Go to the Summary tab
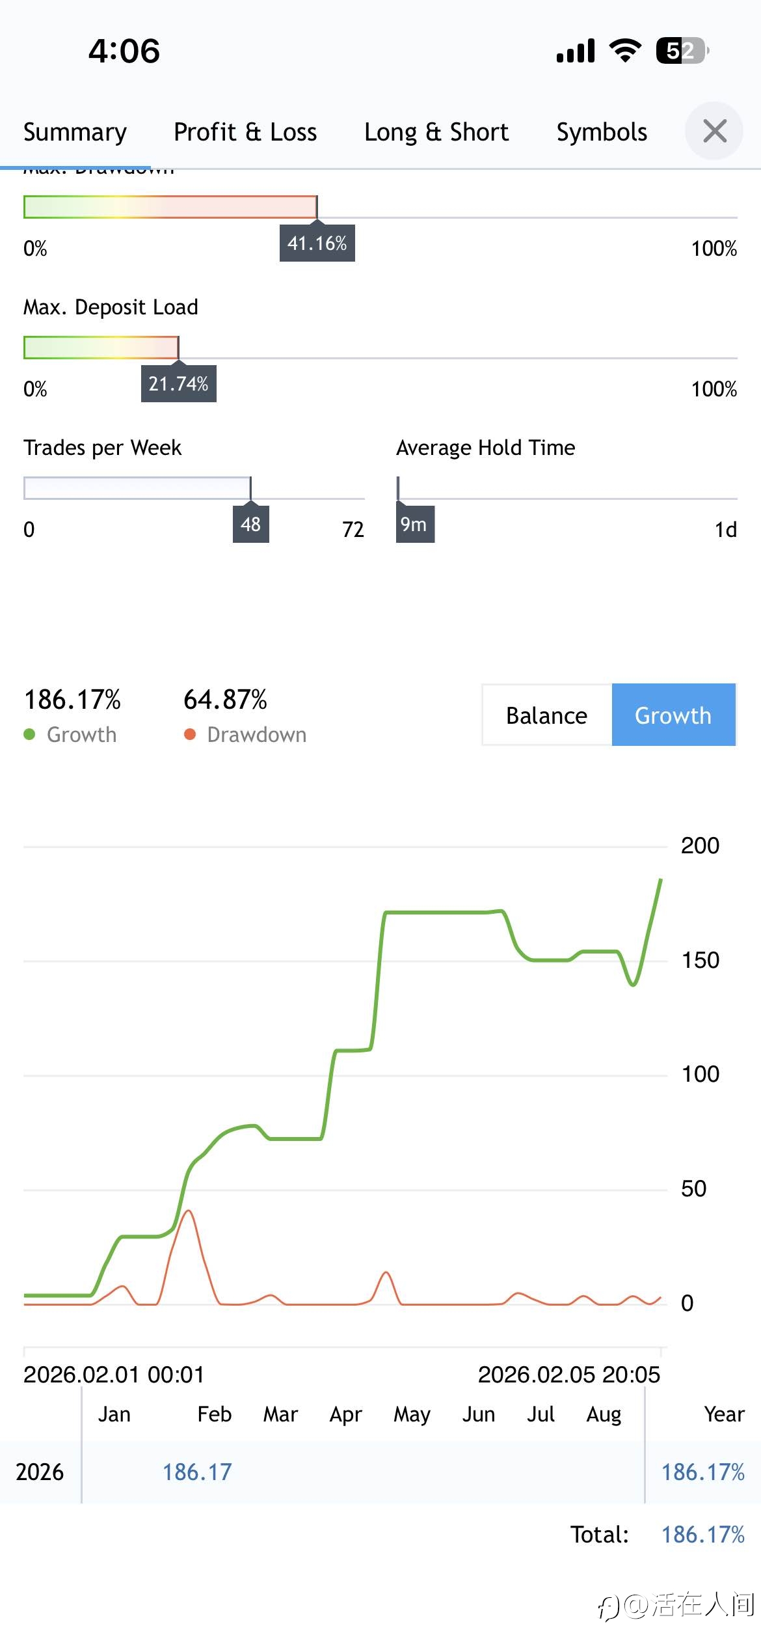The width and height of the screenshot is (761, 1648). pyautogui.click(x=75, y=132)
